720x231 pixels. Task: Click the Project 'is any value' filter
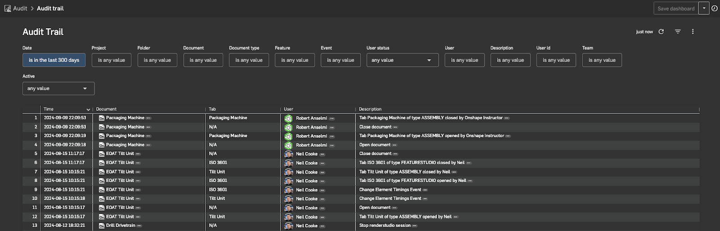click(x=112, y=60)
